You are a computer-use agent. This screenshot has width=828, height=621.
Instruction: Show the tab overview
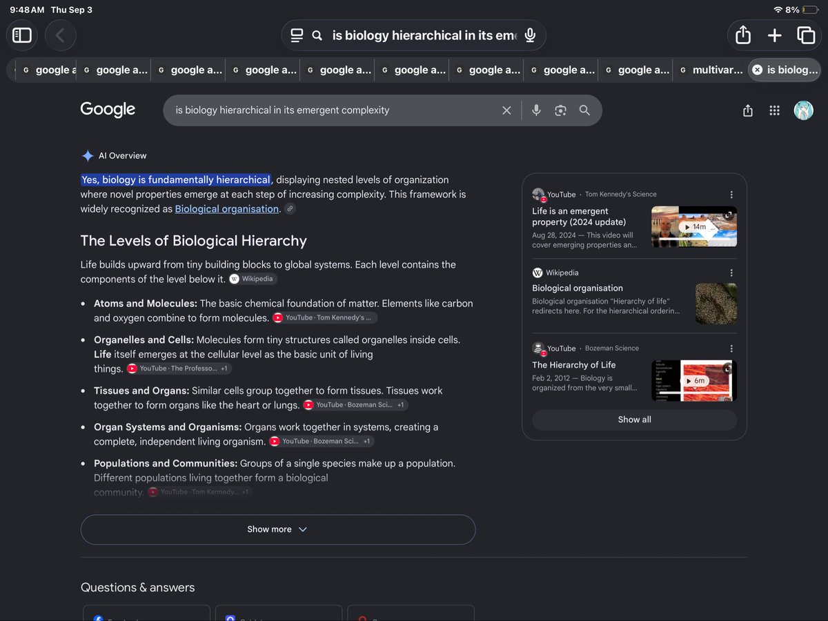coord(805,35)
